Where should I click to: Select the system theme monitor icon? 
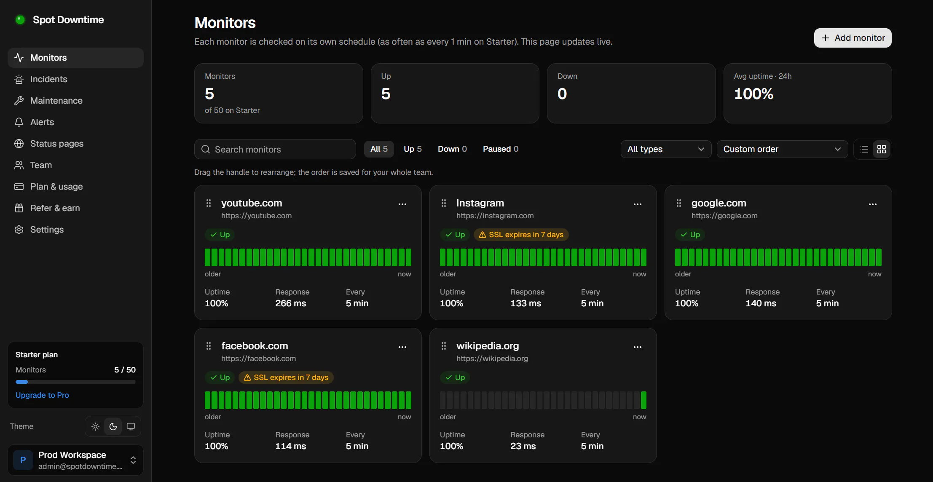pos(131,426)
